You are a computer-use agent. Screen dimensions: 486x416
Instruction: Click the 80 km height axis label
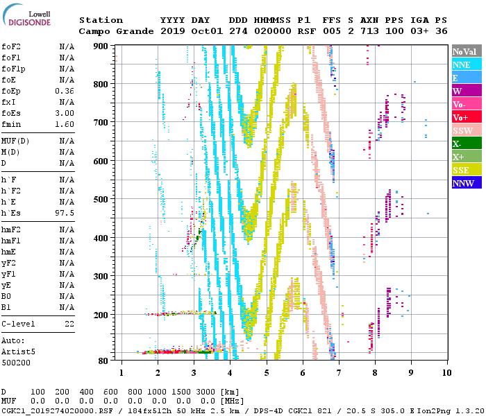point(103,361)
